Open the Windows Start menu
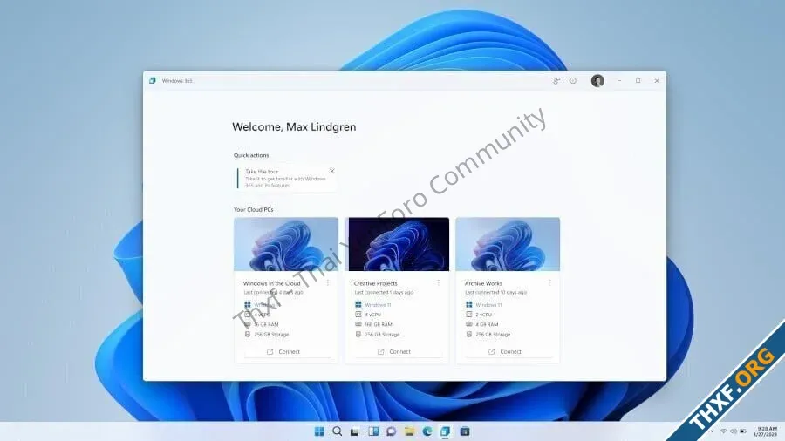The width and height of the screenshot is (785, 441). (x=319, y=431)
